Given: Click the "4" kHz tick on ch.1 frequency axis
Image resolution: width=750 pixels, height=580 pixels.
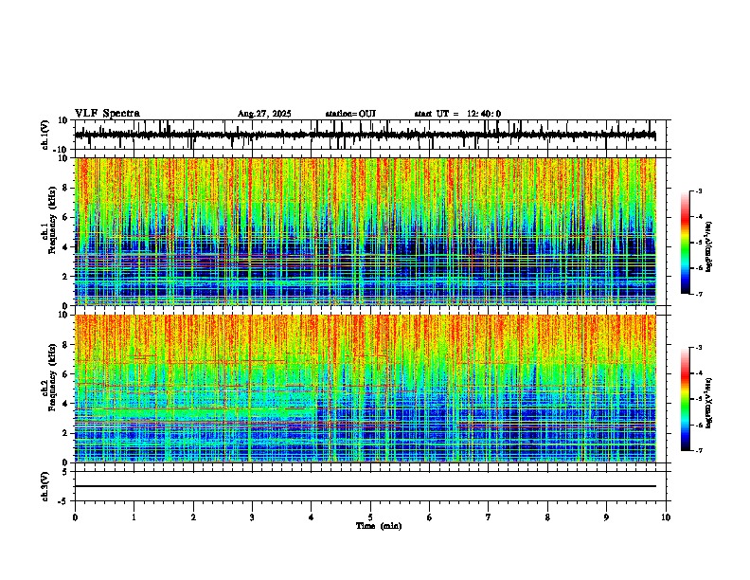Looking at the screenshot, I should pos(66,247).
